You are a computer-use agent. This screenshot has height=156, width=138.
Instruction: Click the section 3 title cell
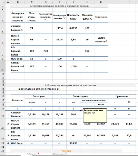tap(70, 85)
